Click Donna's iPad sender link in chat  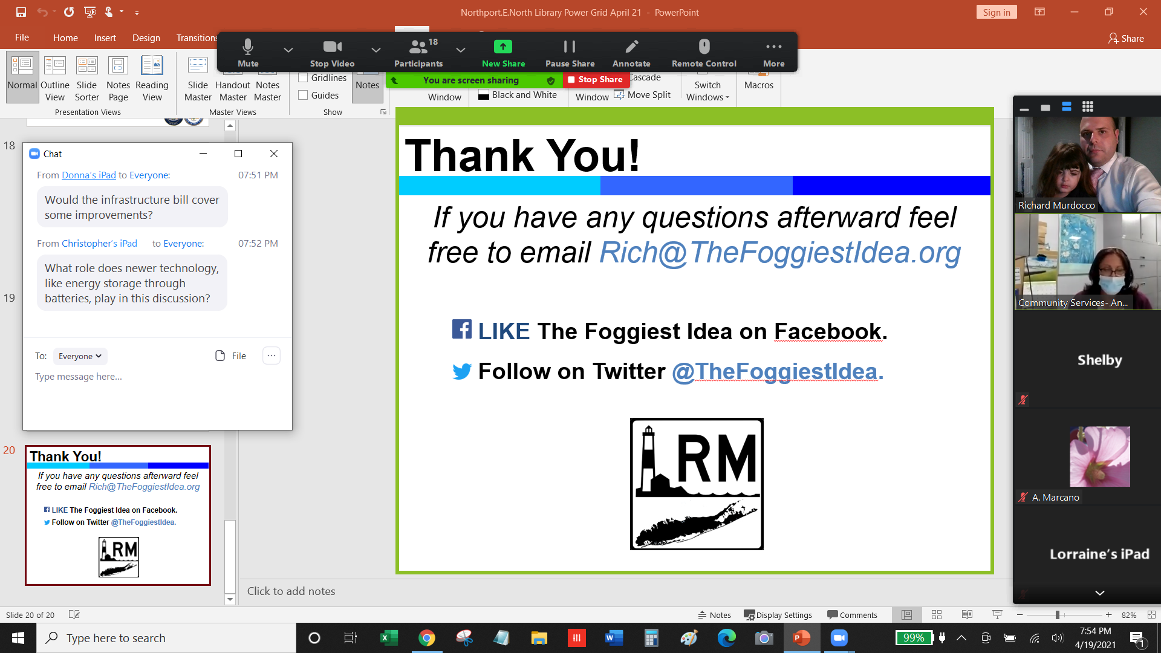(x=89, y=175)
